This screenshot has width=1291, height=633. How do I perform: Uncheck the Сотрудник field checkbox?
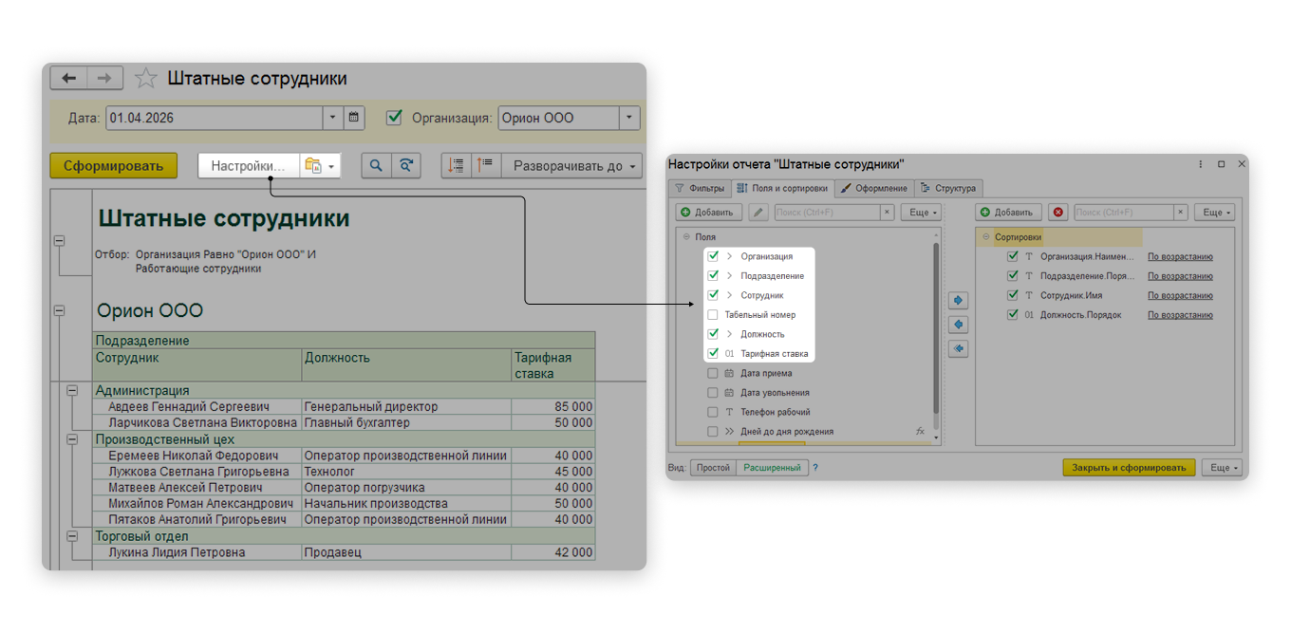point(713,295)
